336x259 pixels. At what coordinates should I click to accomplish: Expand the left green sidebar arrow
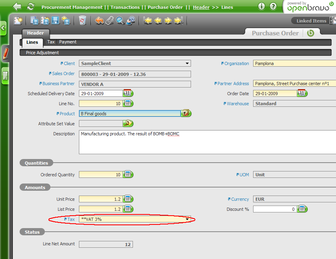[x=3, y=28]
